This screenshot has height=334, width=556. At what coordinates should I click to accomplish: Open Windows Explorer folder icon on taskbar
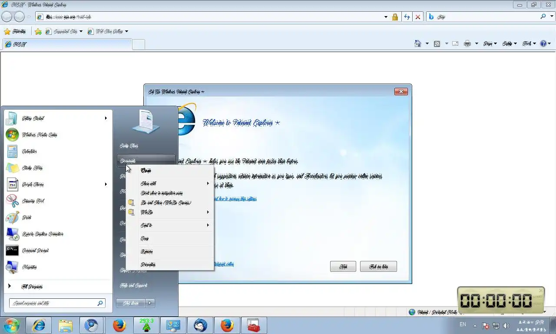point(66,325)
